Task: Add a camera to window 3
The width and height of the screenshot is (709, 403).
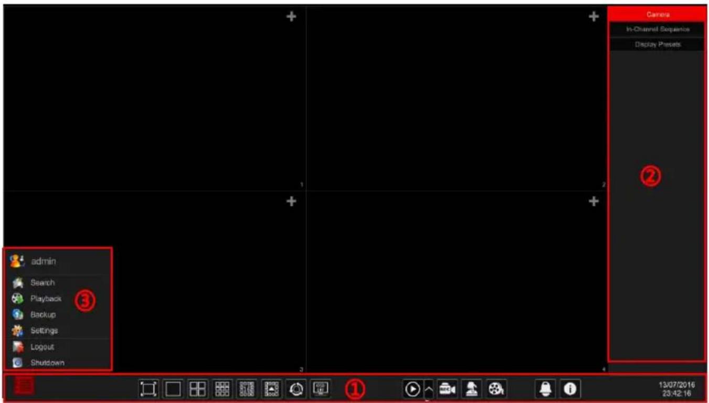Action: [291, 201]
